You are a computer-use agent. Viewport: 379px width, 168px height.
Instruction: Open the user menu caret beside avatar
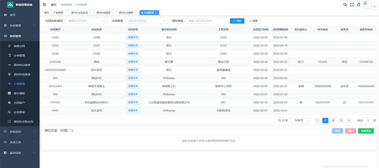[374, 7]
